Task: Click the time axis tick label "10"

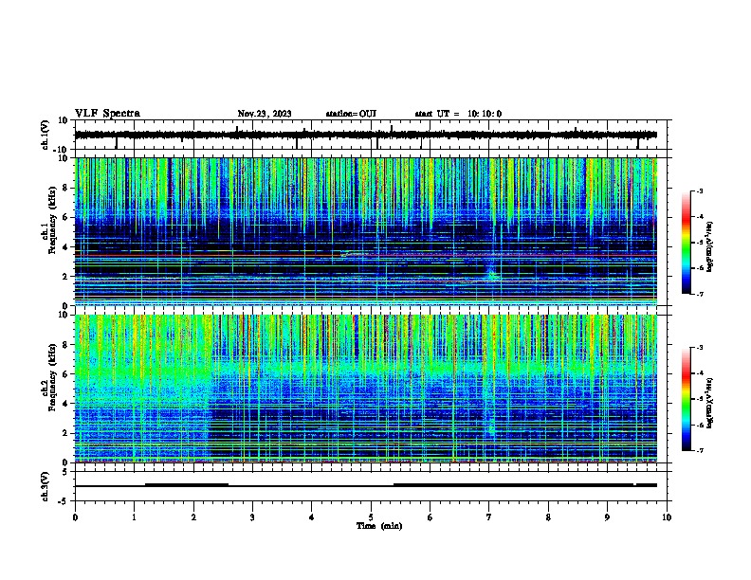Action: pos(667,517)
